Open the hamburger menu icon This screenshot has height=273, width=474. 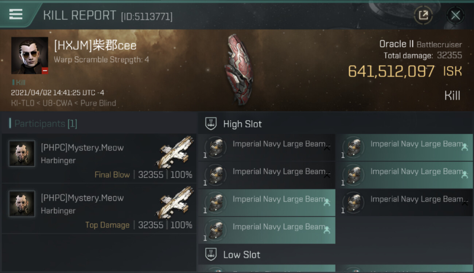(x=16, y=15)
